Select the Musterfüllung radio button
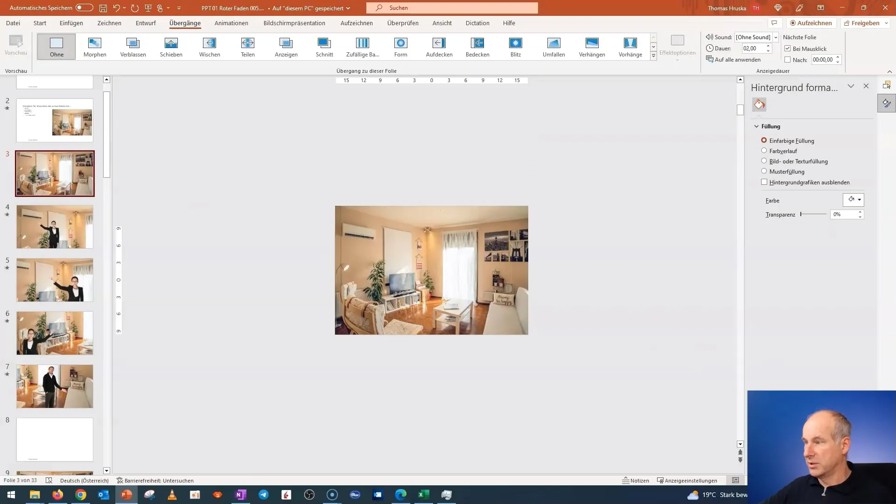 [x=764, y=171]
